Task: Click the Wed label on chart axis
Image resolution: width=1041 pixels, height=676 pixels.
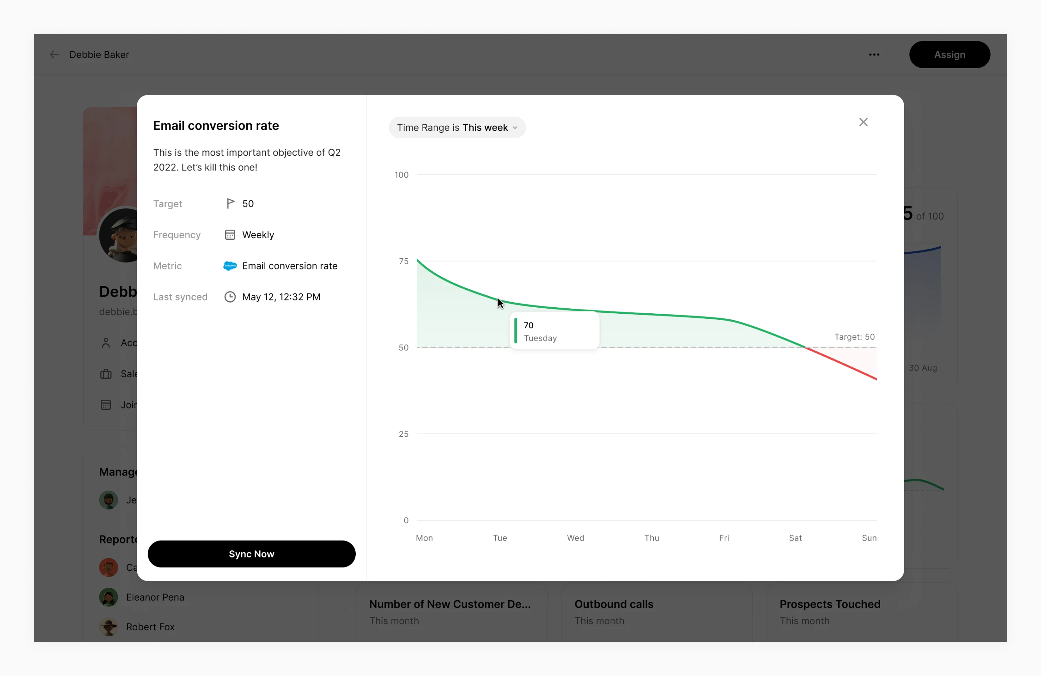Action: pos(575,538)
